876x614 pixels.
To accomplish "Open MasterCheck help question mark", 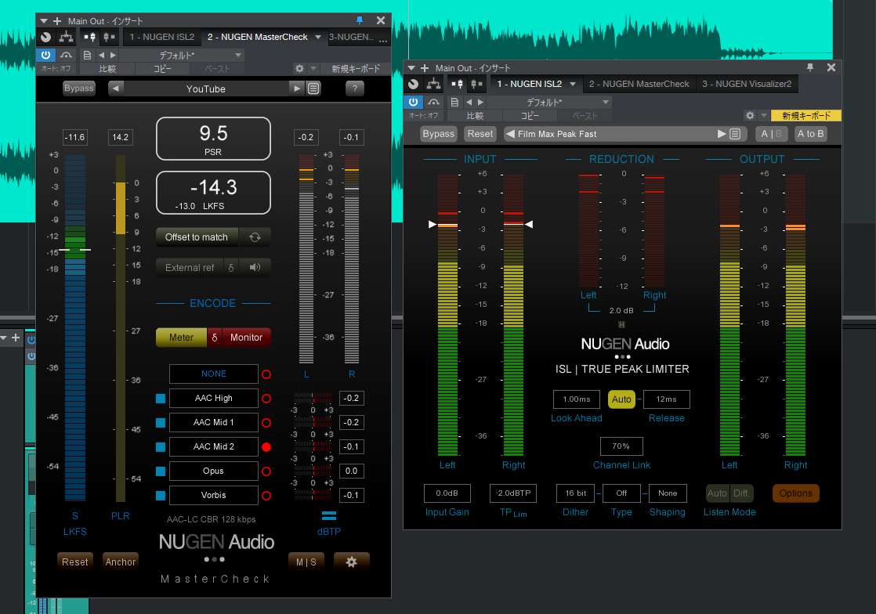I will coord(355,88).
